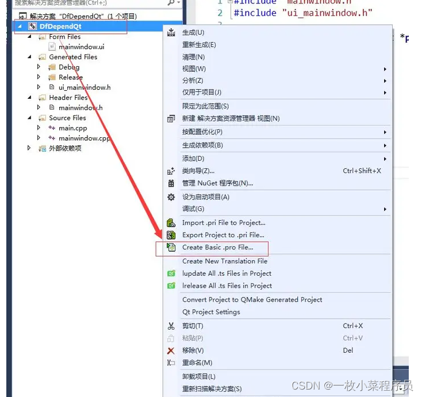Expand the Release folder
The image size is (422, 397).
pyautogui.click(x=39, y=76)
